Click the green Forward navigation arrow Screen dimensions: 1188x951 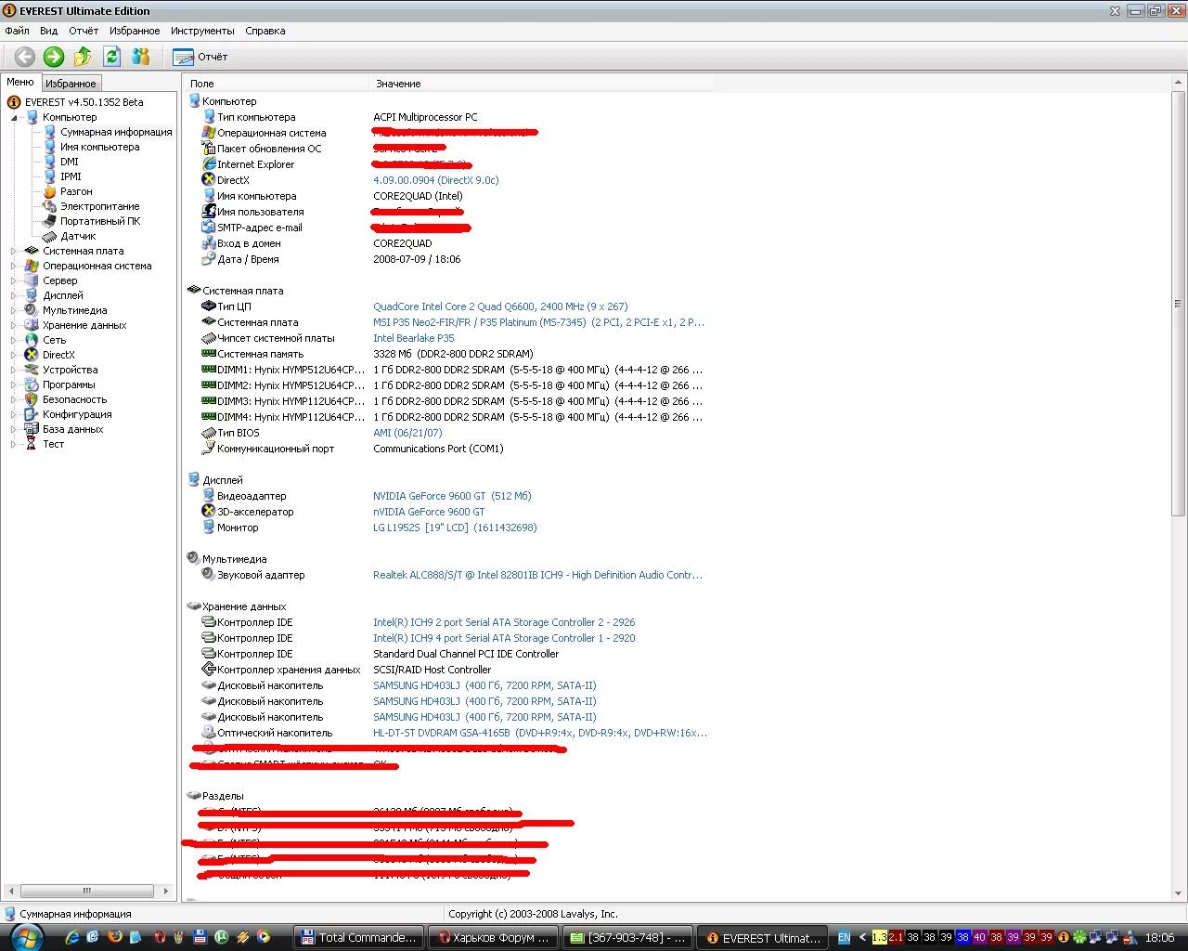(x=54, y=57)
